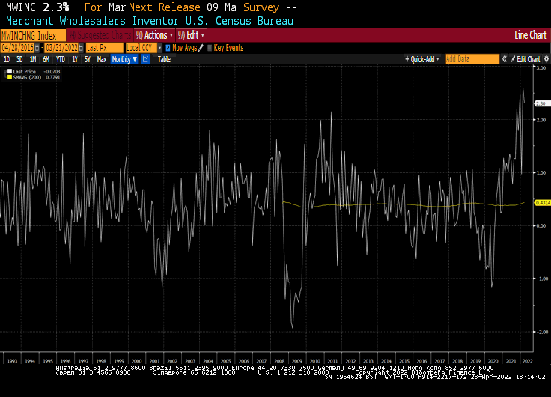Expand the Quick-Add dropdown
551x397 pixels.
[422, 59]
